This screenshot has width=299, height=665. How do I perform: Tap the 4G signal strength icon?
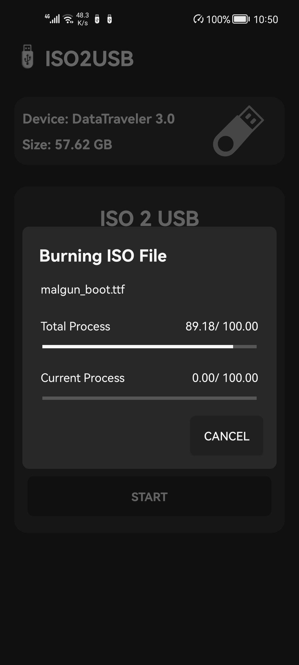(53, 19)
